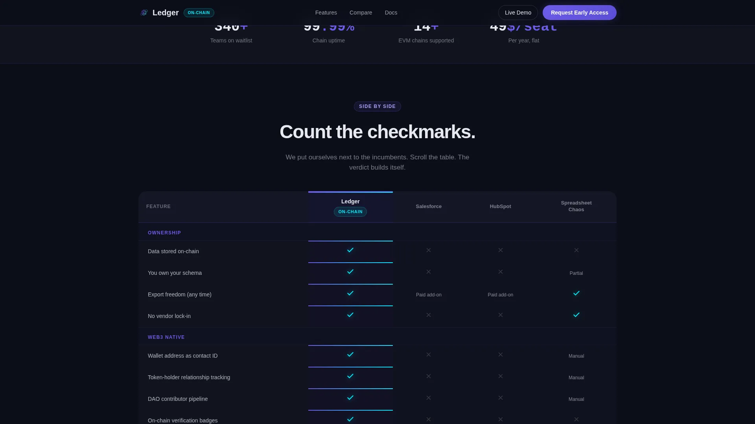This screenshot has width=755, height=424.
Task: Click HubSpot cross for DAO contributor pipeline
Action: (501, 398)
